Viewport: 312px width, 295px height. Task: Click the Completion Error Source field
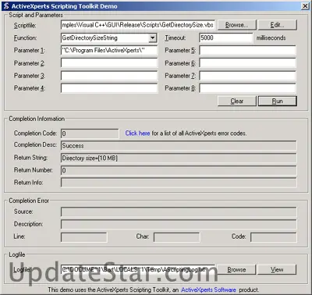(x=179, y=211)
